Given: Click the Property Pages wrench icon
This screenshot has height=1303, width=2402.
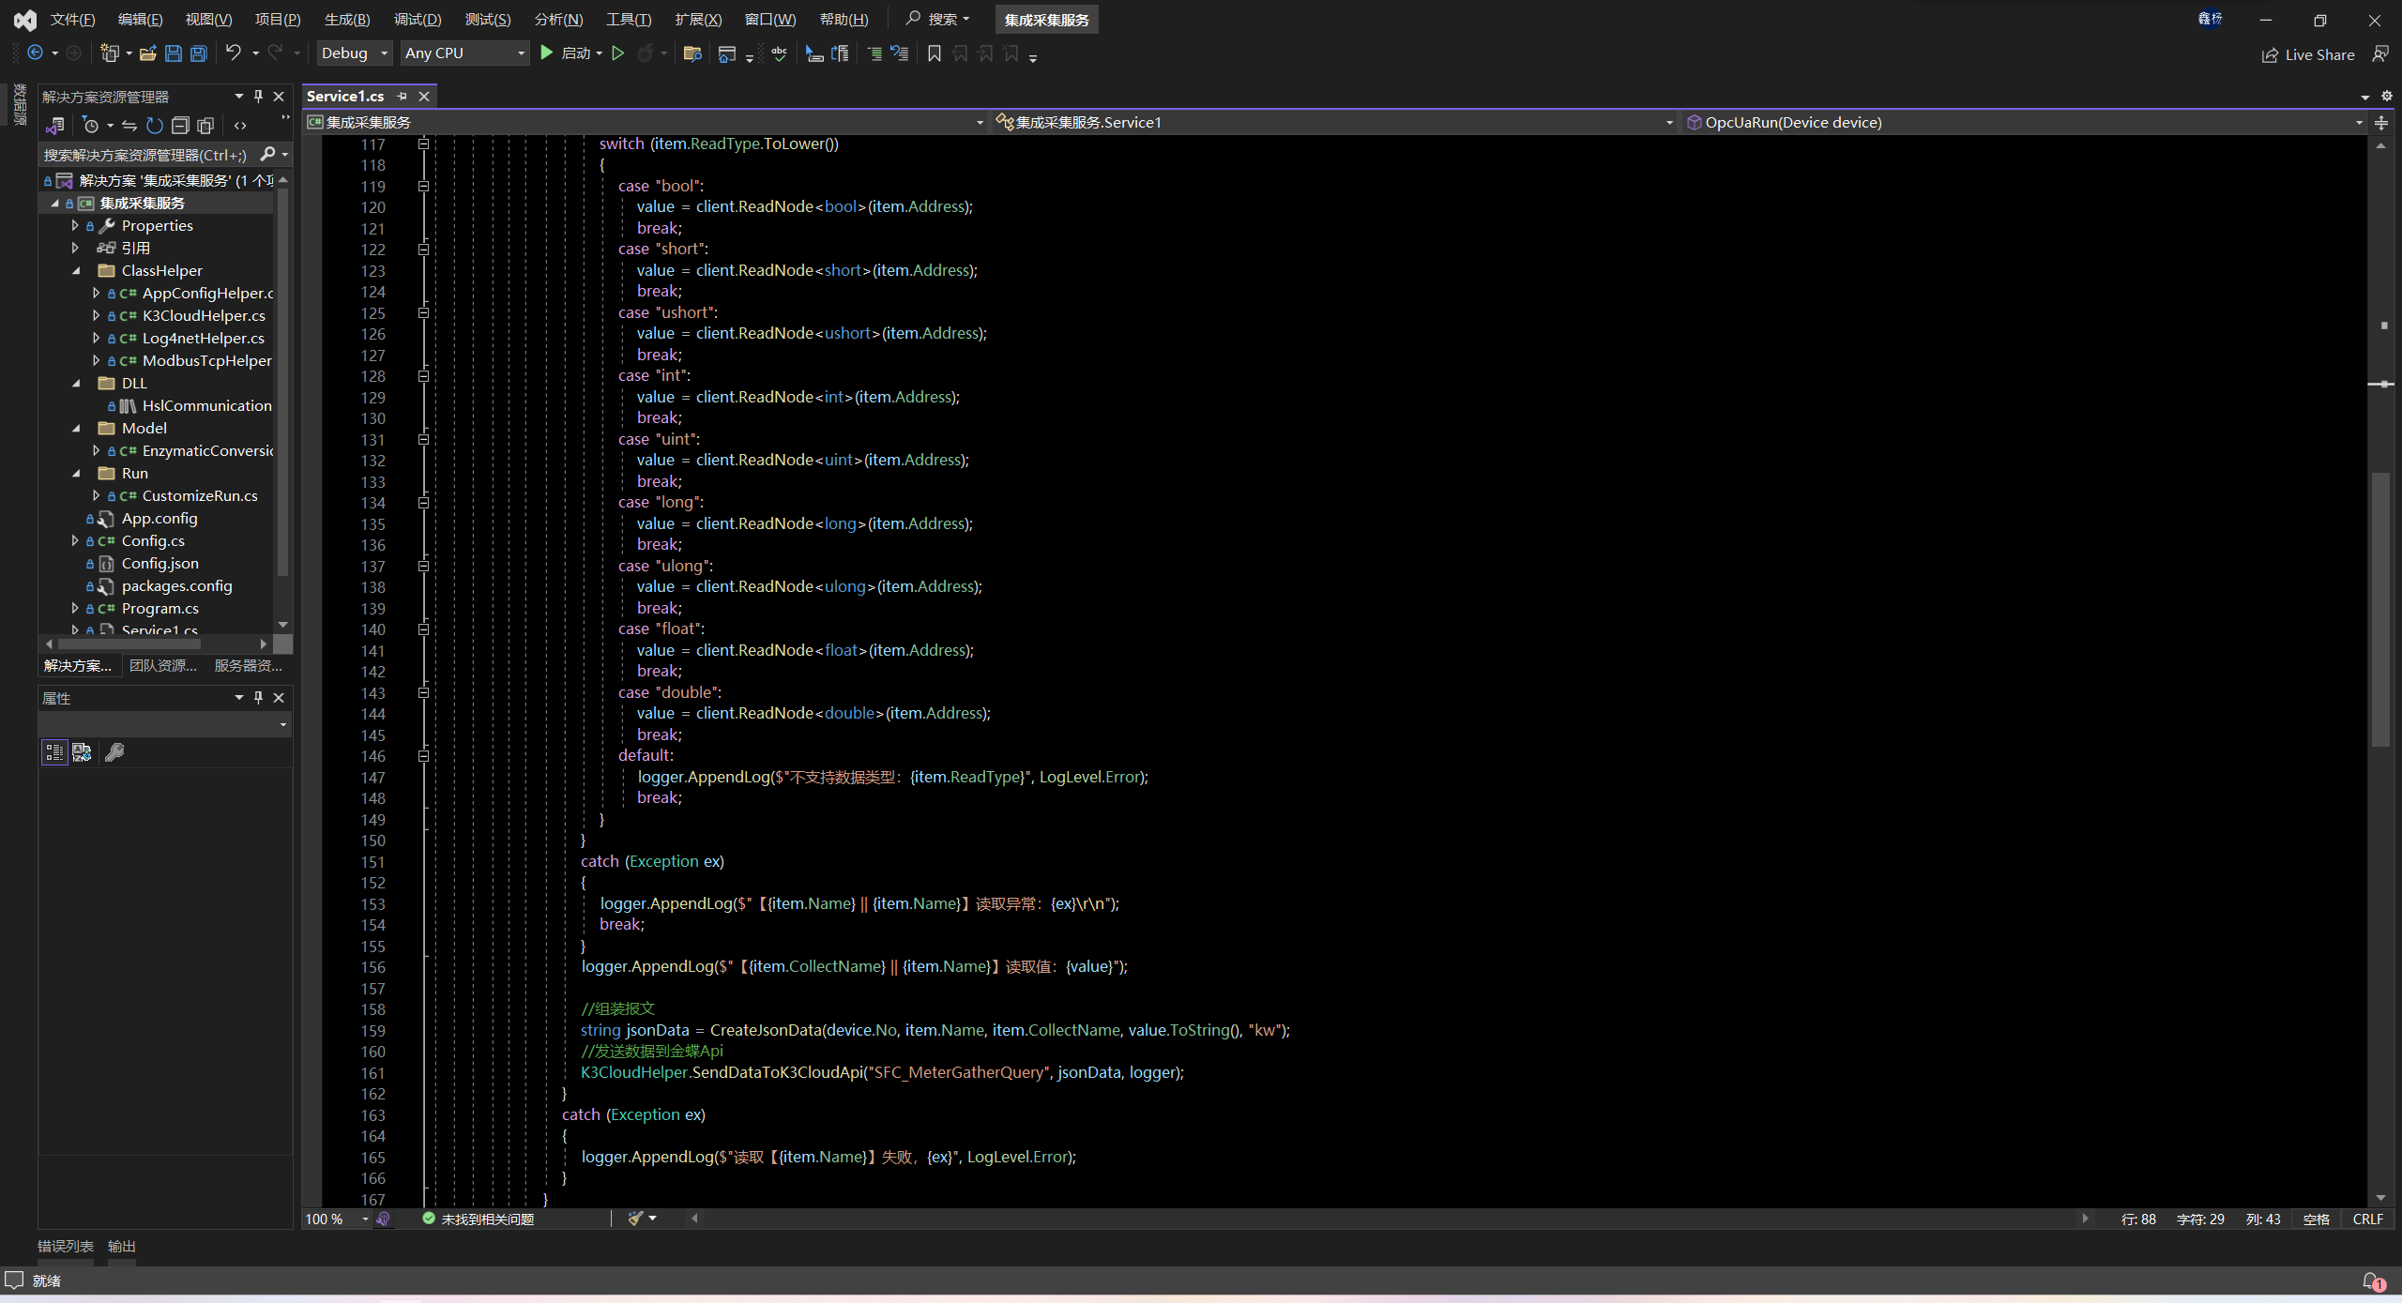Looking at the screenshot, I should click(x=114, y=751).
